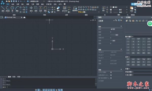Click the clear history icon in calculator toolbar
This screenshot has height=91, width=152.
130,21
